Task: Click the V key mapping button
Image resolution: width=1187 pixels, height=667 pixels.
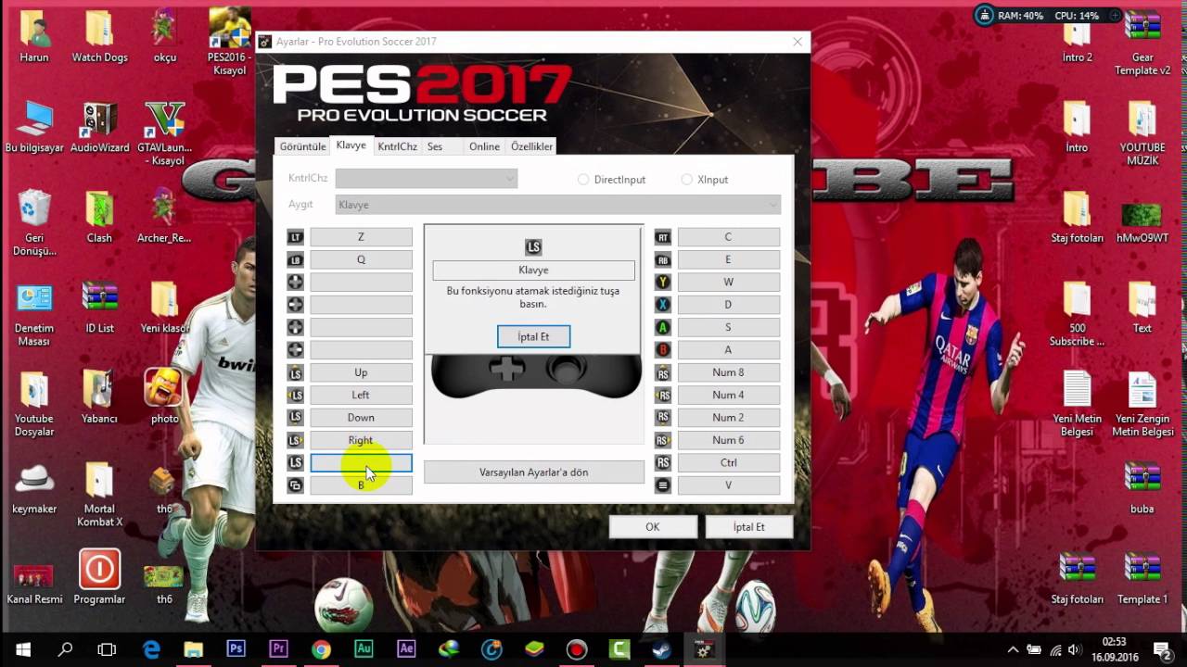Action: pos(729,485)
